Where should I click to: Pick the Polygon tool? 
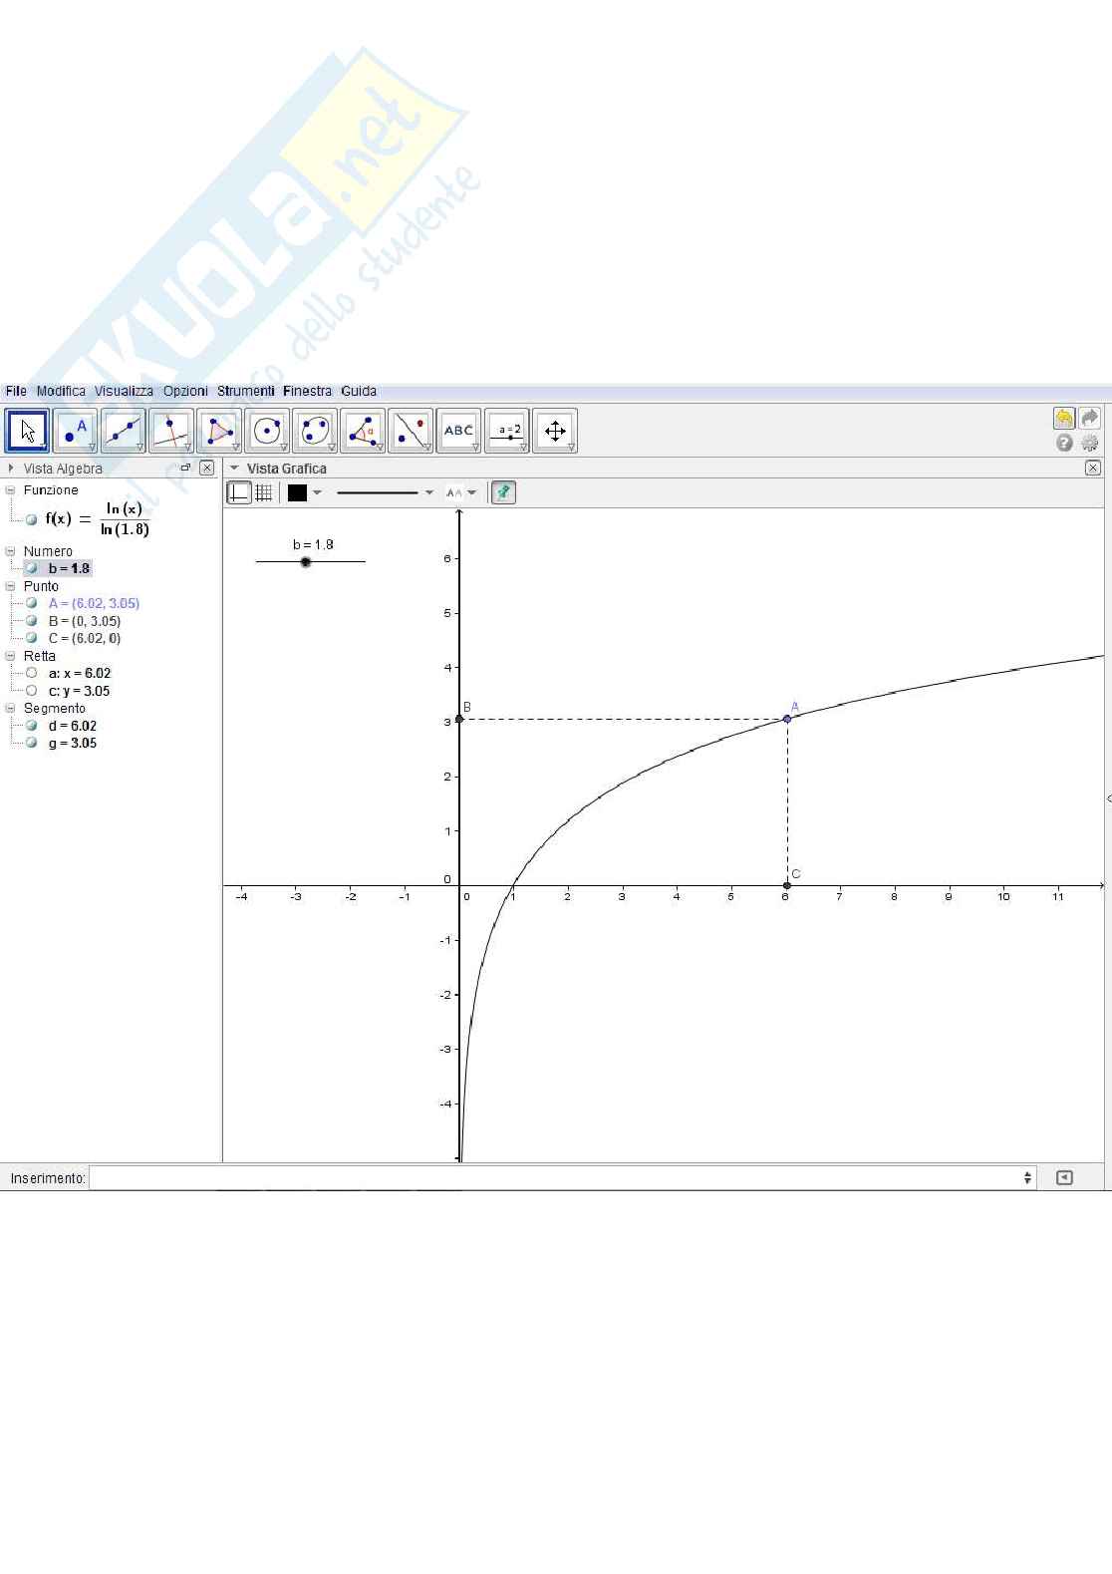219,432
